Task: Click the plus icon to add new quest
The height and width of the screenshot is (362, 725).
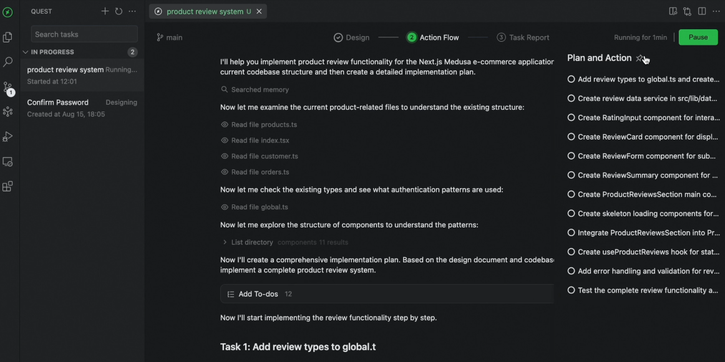Action: pos(105,11)
